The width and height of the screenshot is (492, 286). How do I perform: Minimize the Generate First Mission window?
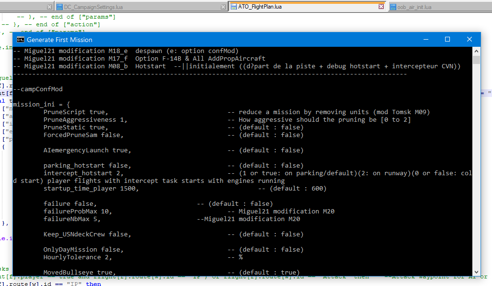click(x=426, y=40)
